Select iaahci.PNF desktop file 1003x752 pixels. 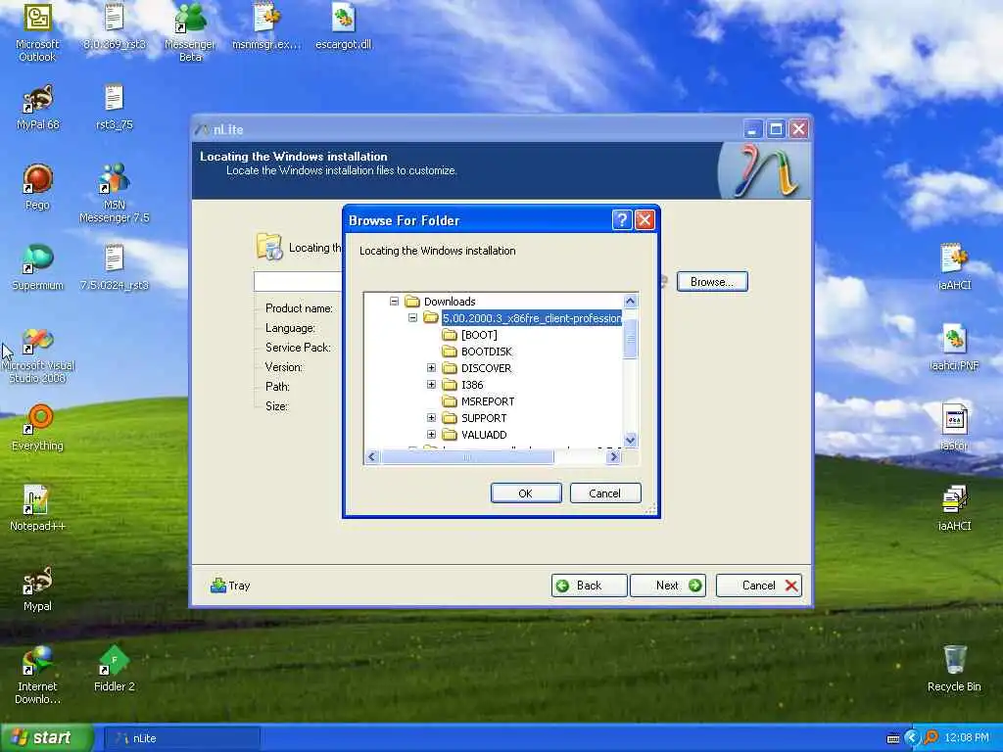point(954,349)
